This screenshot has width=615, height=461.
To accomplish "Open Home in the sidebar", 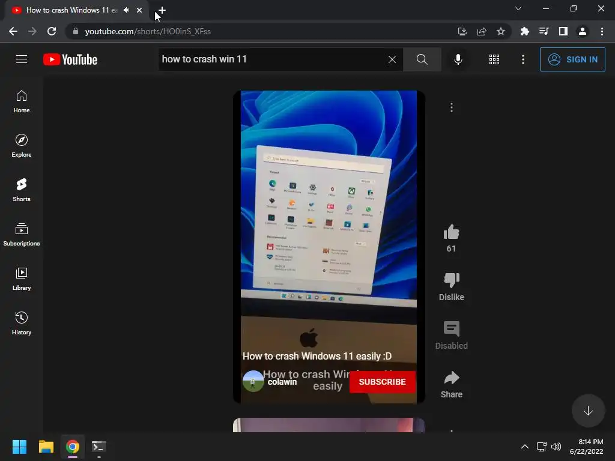I will coord(22,101).
